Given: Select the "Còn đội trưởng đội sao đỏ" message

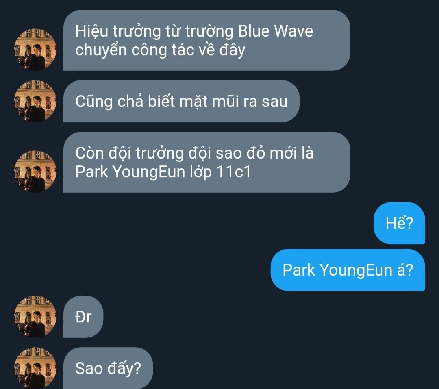Looking at the screenshot, I should (x=206, y=162).
